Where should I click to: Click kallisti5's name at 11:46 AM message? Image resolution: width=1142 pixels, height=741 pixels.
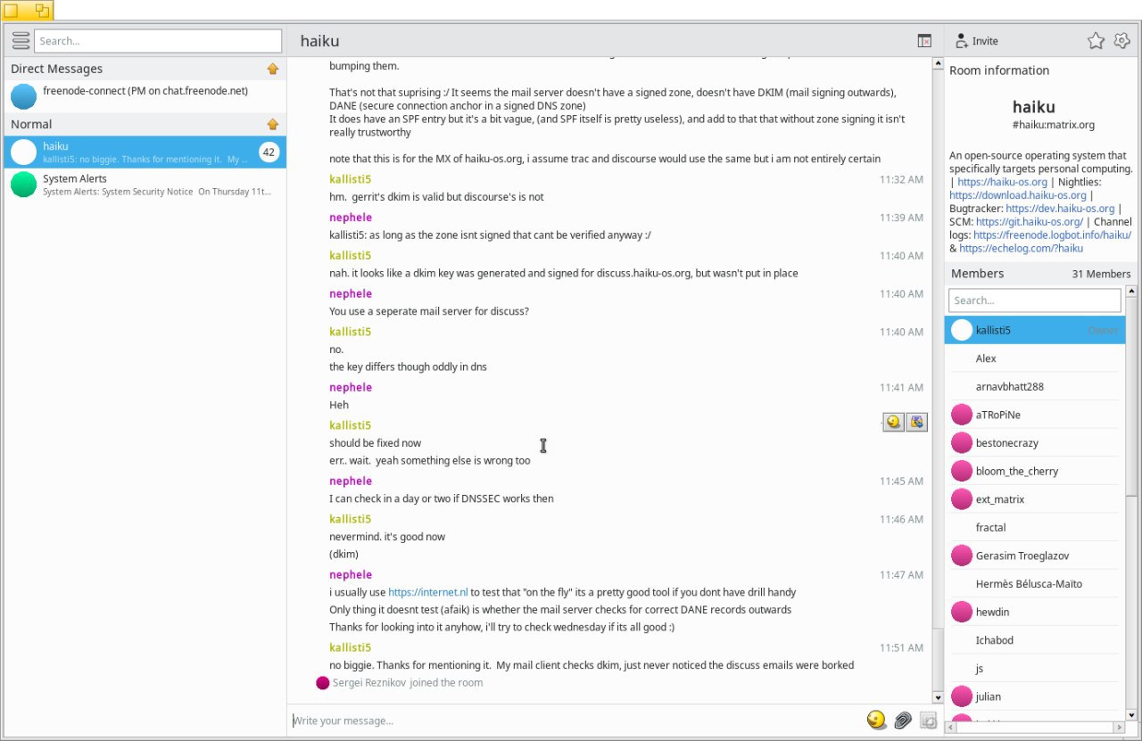coord(351,519)
